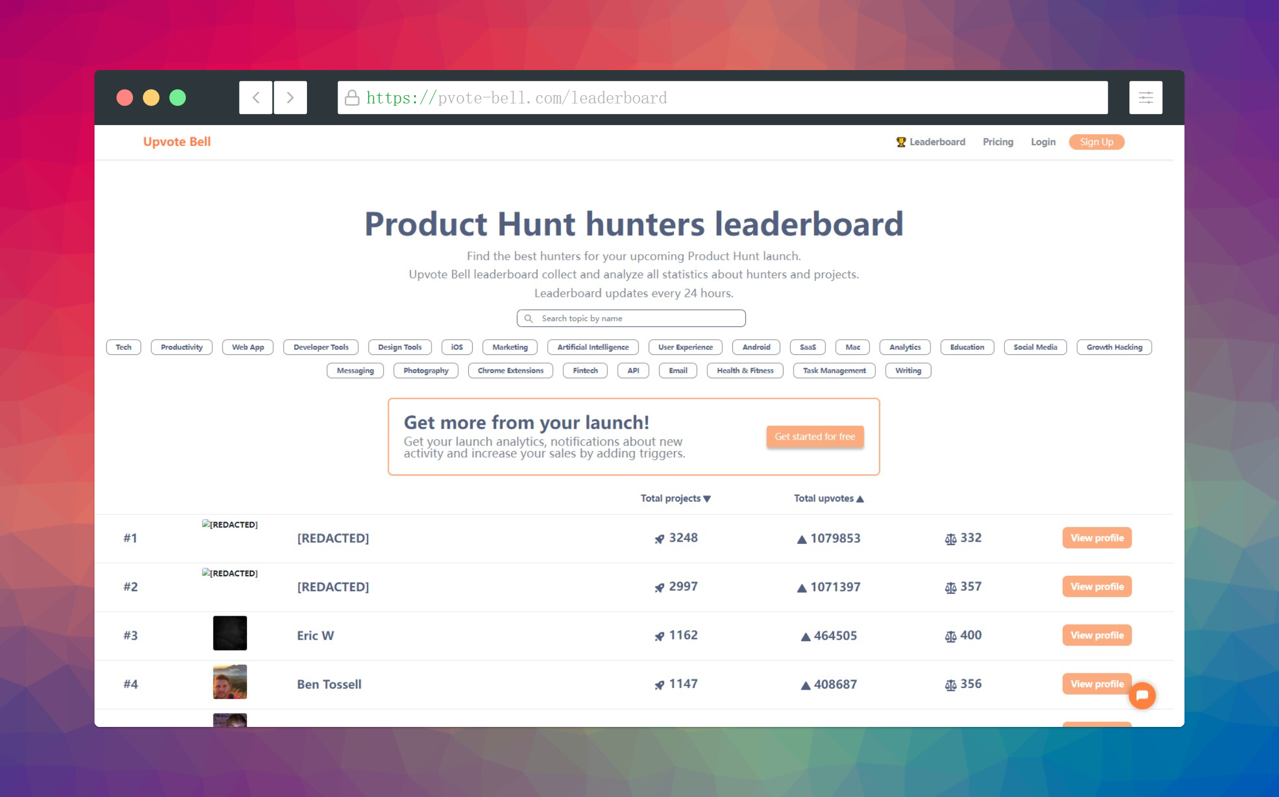
Task: Click the scales icon beside 400
Action: pos(950,636)
